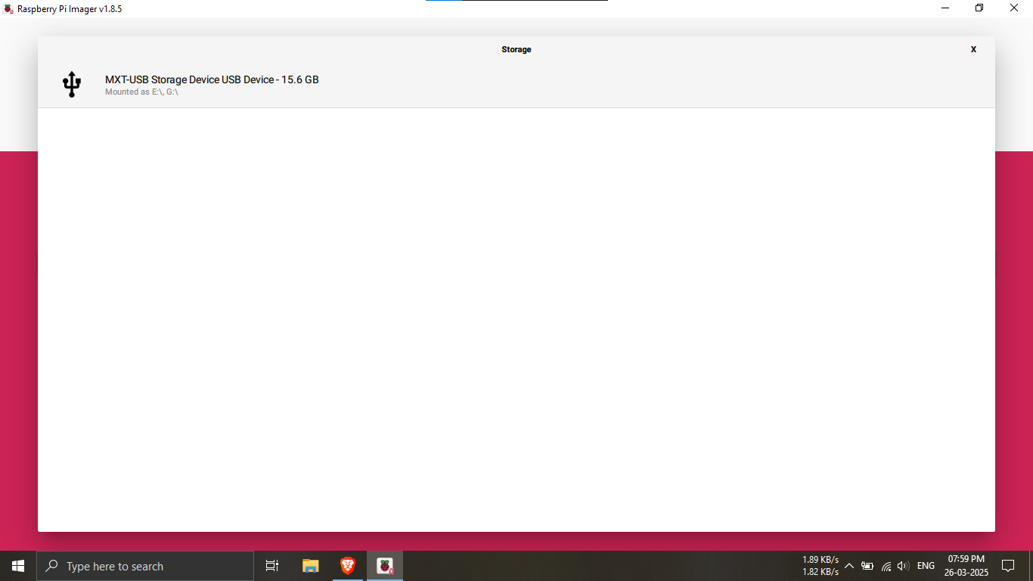This screenshot has width=1033, height=581.
Task: Click the ENG language indicator
Action: (x=926, y=565)
